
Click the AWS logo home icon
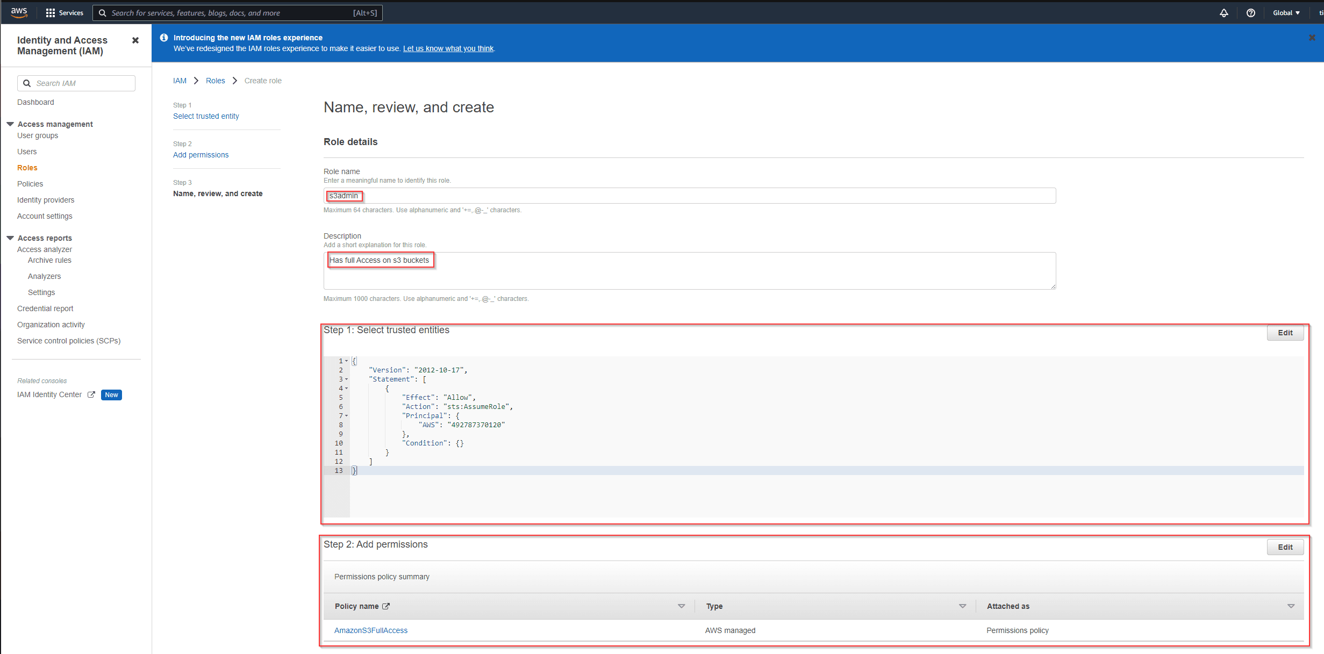[x=19, y=12]
